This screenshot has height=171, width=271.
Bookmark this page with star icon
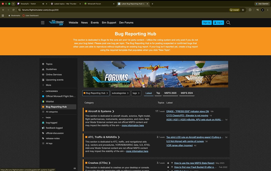point(243,10)
